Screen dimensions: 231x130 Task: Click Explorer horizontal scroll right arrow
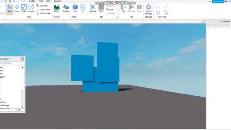coord(19,110)
